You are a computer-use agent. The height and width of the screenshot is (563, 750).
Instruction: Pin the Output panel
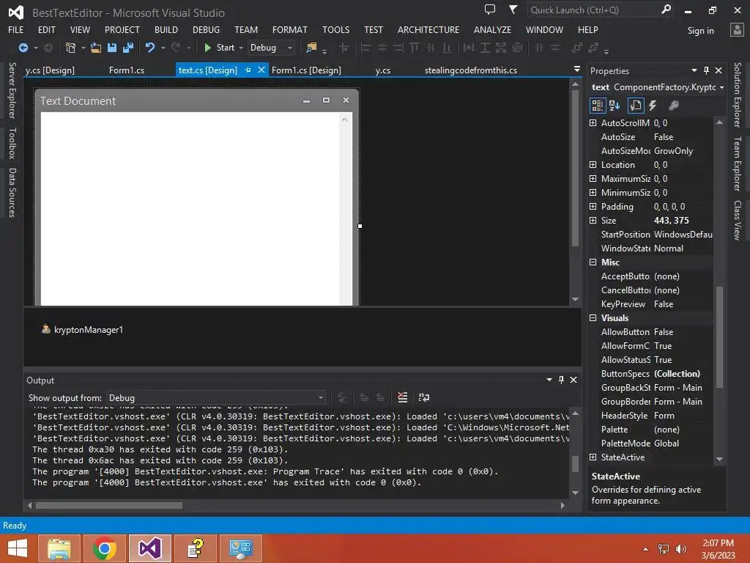[561, 380]
